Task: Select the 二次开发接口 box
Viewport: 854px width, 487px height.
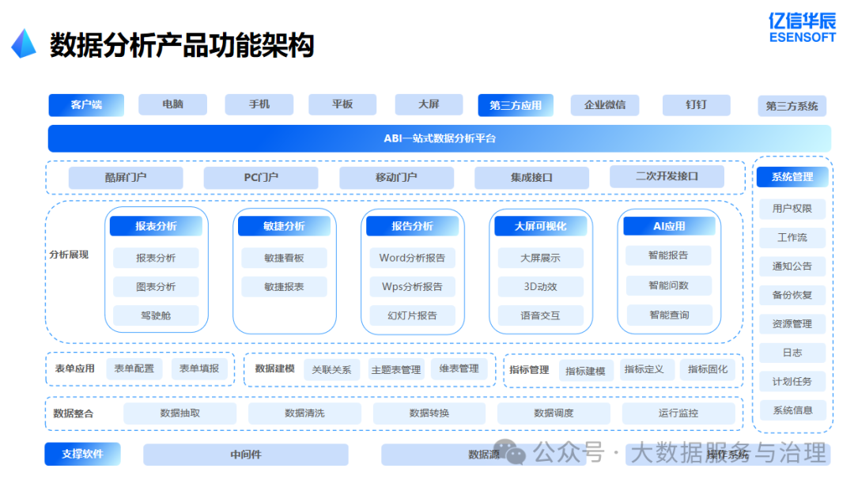Action: coord(667,177)
